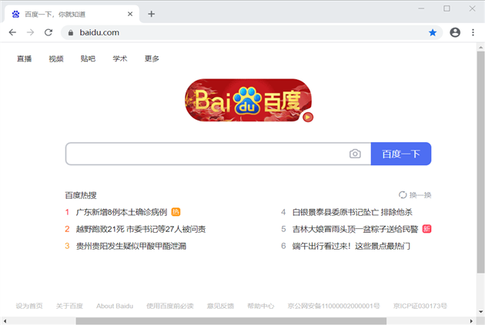Open hot search 广东新增8例本土确诊病例
The image size is (485, 325).
[x=122, y=212]
